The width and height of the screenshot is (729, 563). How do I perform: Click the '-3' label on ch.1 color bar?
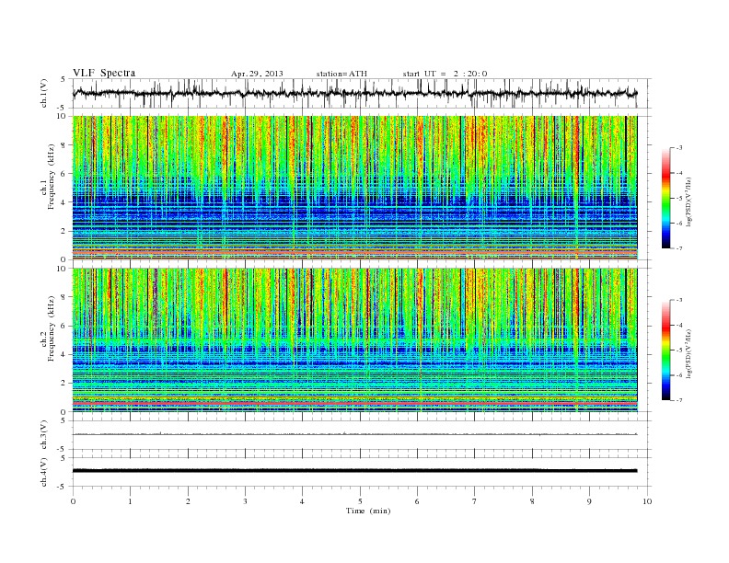click(679, 148)
